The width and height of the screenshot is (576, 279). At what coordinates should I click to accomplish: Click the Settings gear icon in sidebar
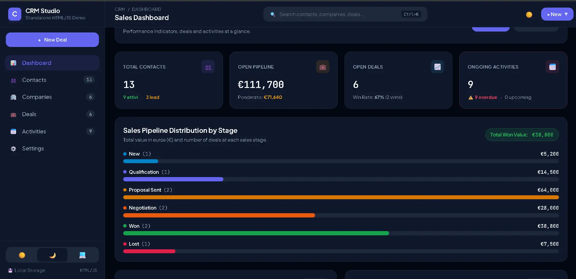tap(13, 149)
